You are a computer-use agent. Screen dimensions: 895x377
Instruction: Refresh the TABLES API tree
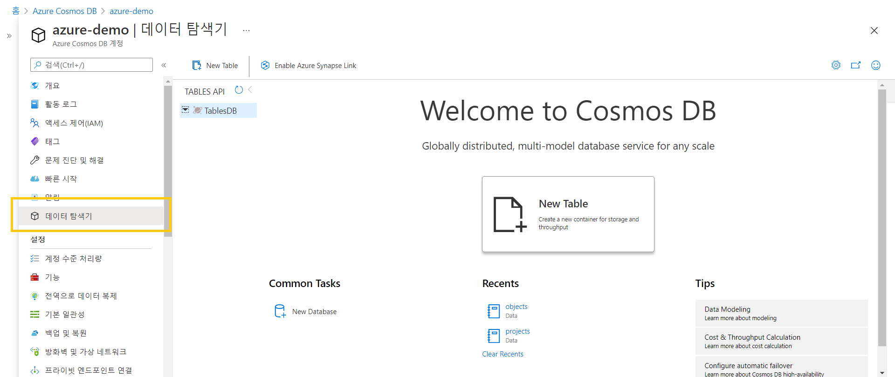click(239, 90)
